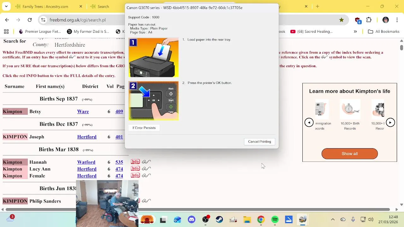Image resolution: width=404 pixels, height=227 pixels.
Task: Open the Hertford link in Joseph's row
Action: [x=87, y=137]
